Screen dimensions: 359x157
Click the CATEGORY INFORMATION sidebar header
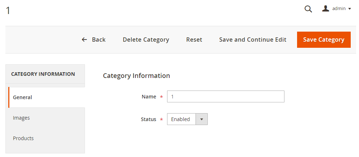[43, 74]
